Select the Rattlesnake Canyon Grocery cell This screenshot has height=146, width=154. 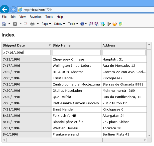pyautogui.click(x=77, y=103)
